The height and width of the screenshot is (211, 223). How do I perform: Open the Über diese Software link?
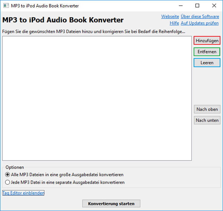[200, 17]
